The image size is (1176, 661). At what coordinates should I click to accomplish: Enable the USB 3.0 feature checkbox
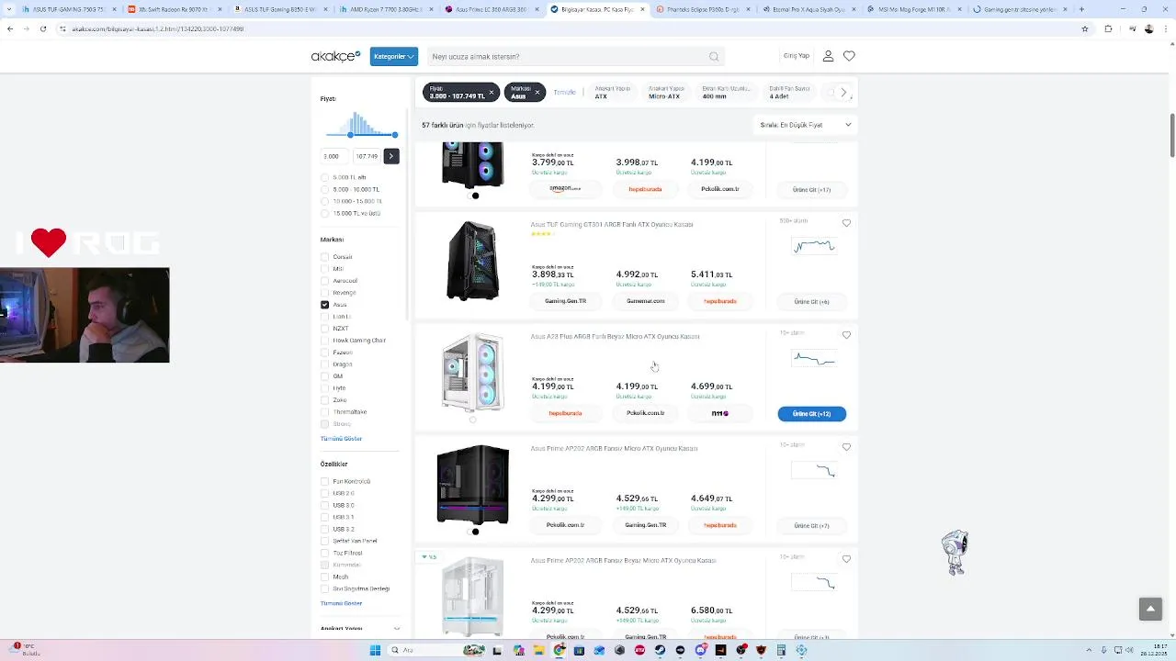pos(324,505)
